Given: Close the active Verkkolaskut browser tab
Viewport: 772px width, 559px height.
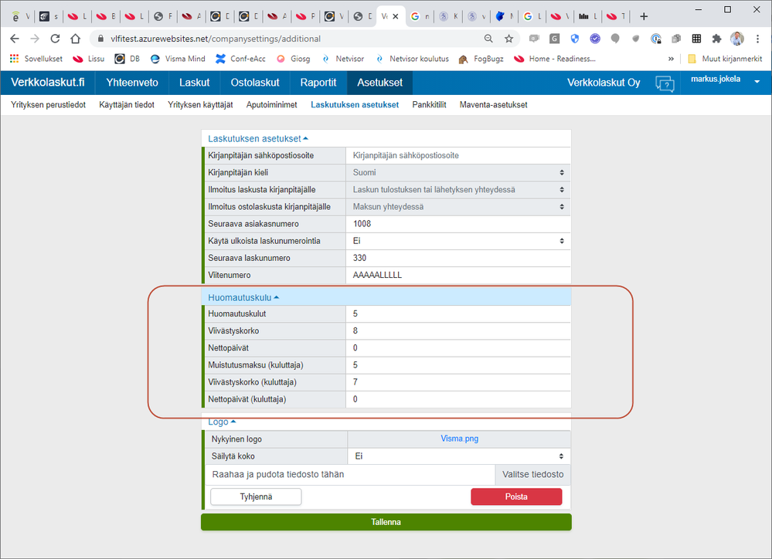Looking at the screenshot, I should click(x=396, y=16).
